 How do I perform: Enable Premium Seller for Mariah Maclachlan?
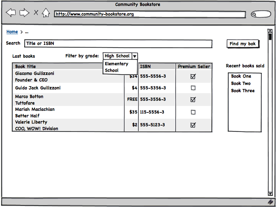193,112
